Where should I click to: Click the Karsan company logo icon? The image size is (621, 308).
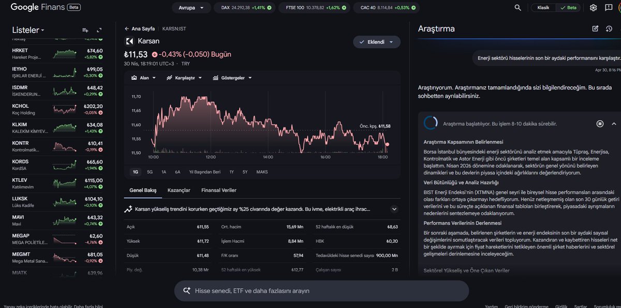pyautogui.click(x=129, y=41)
